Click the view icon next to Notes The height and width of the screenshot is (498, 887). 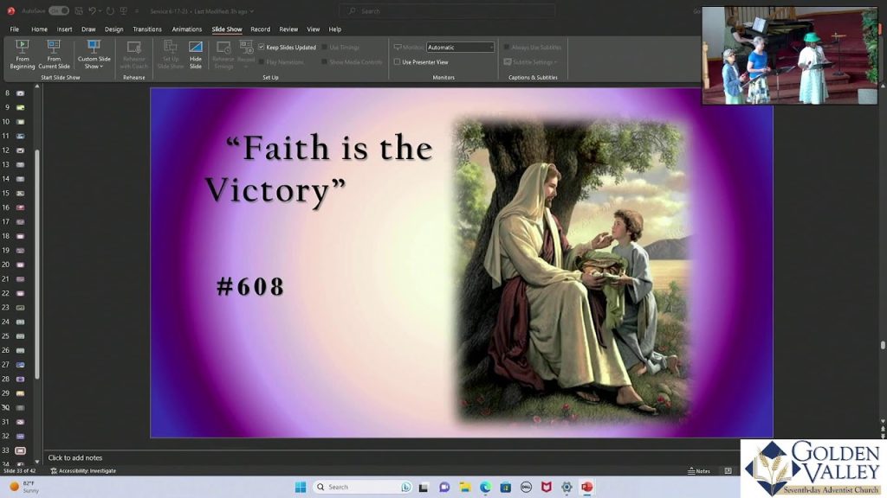[728, 471]
